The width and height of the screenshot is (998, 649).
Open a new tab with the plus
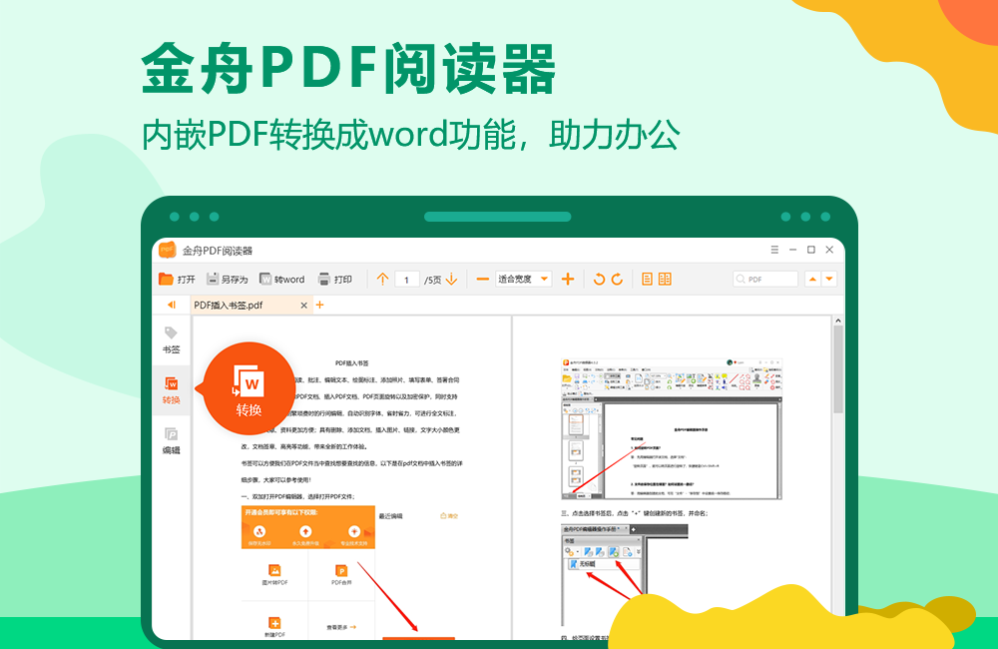coord(319,306)
